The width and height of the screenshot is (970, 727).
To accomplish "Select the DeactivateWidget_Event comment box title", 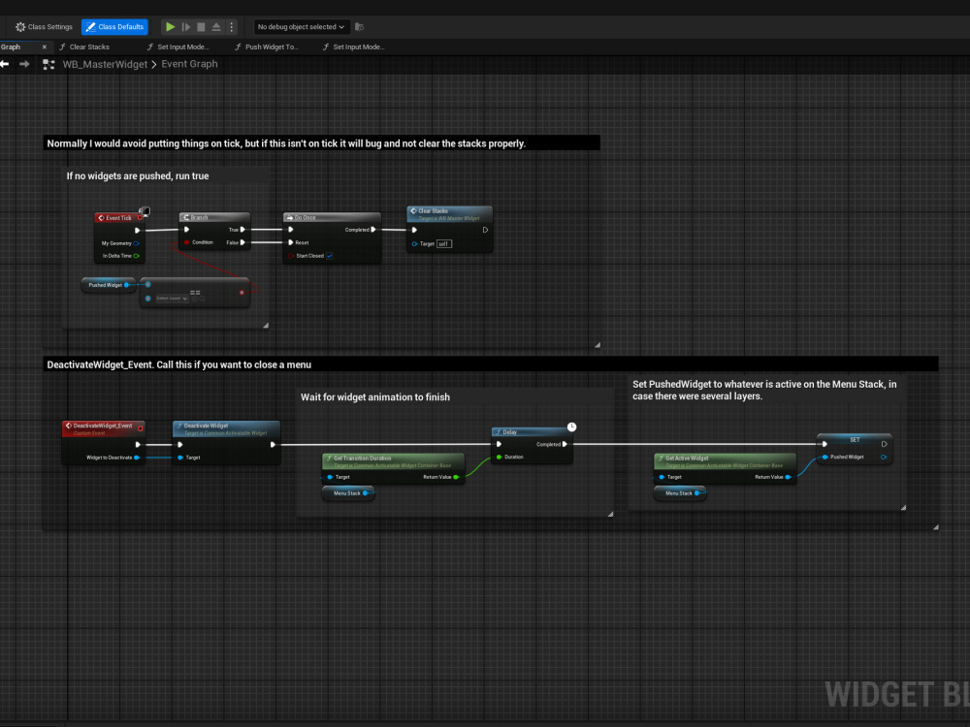I will coord(178,364).
